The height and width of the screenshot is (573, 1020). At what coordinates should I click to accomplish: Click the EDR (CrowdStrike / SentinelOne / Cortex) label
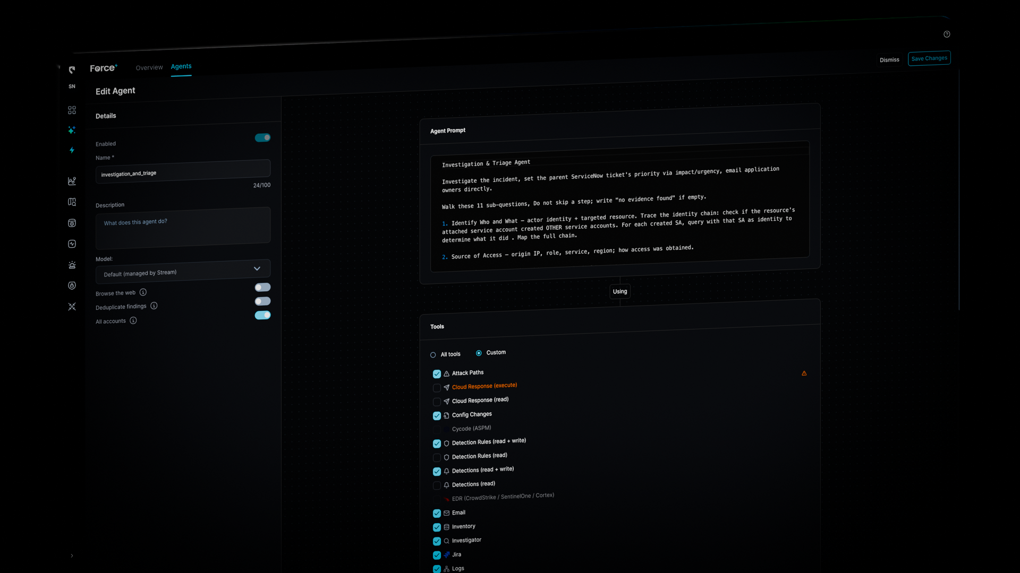503,497
